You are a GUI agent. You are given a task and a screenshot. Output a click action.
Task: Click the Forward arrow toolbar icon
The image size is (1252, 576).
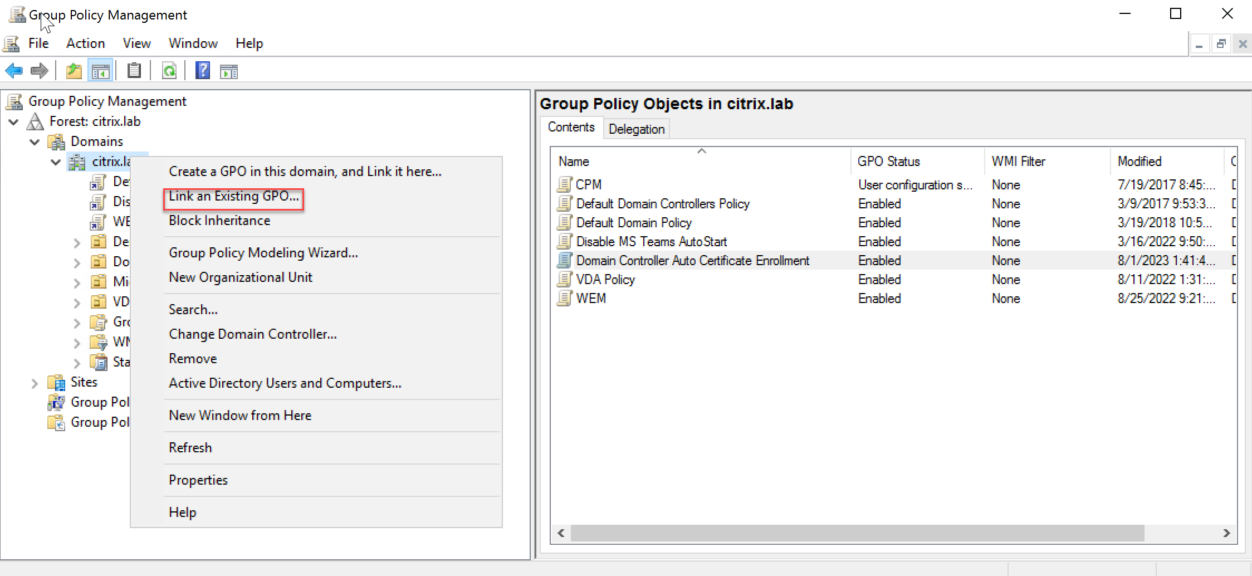pyautogui.click(x=39, y=71)
